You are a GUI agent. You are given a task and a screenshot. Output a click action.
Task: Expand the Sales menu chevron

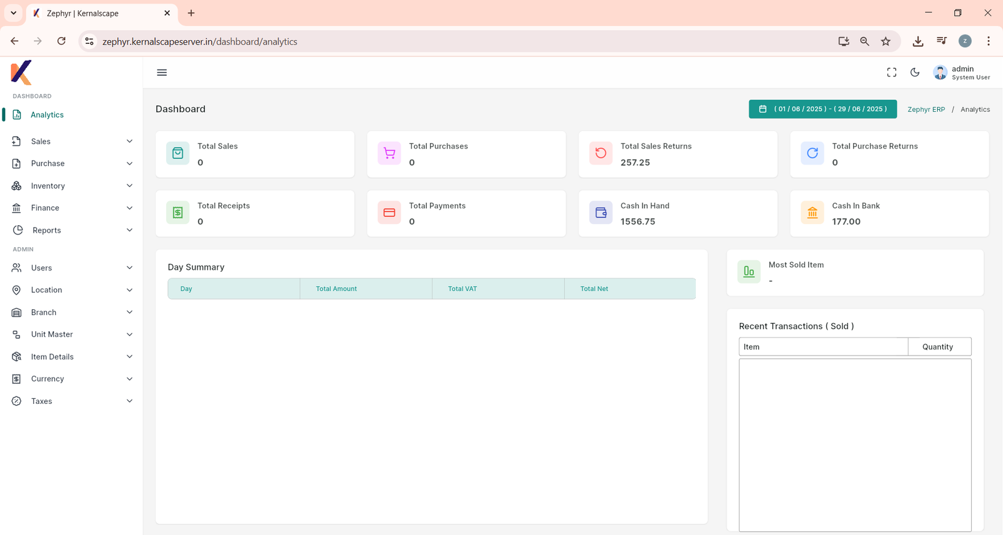coord(130,141)
